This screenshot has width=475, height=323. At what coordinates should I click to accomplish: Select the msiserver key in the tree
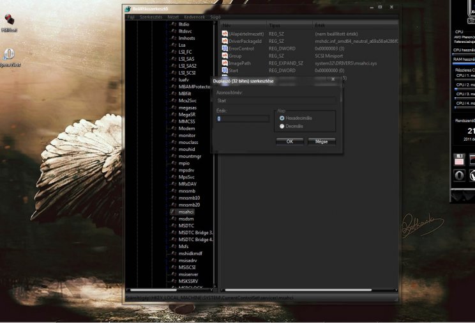[188, 274]
